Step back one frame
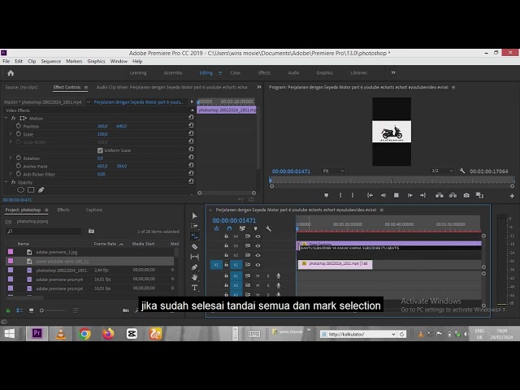Viewport: 520px width, 390px height. (x=383, y=195)
